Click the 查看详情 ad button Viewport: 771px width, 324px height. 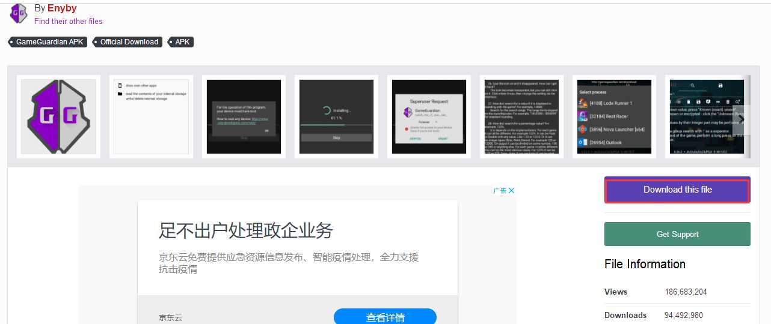(x=385, y=317)
